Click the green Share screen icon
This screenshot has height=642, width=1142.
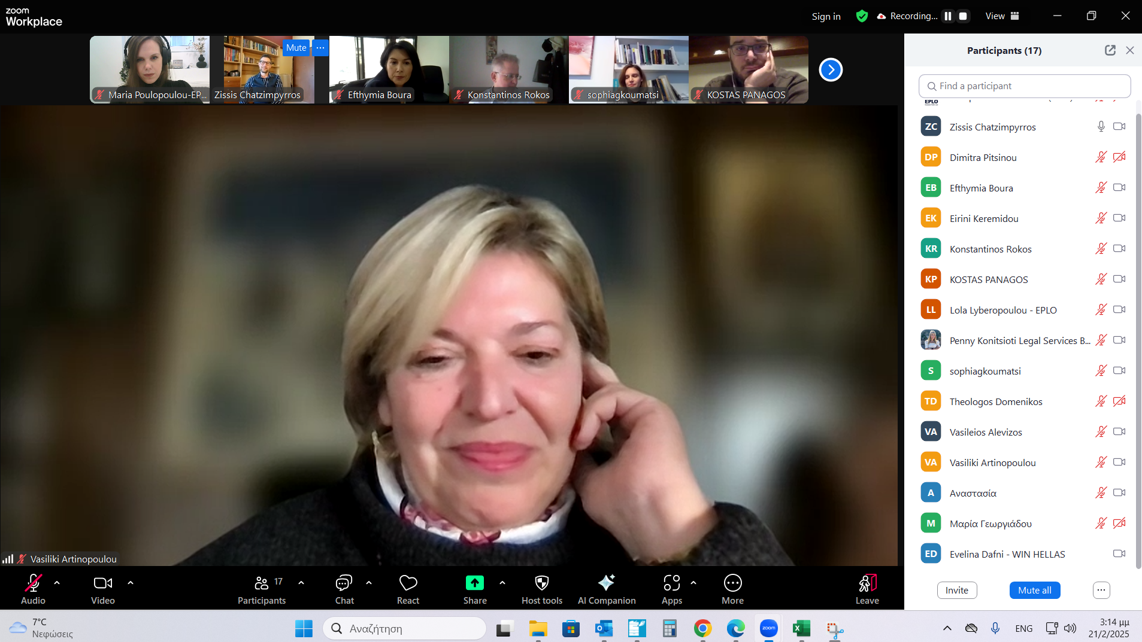(474, 583)
